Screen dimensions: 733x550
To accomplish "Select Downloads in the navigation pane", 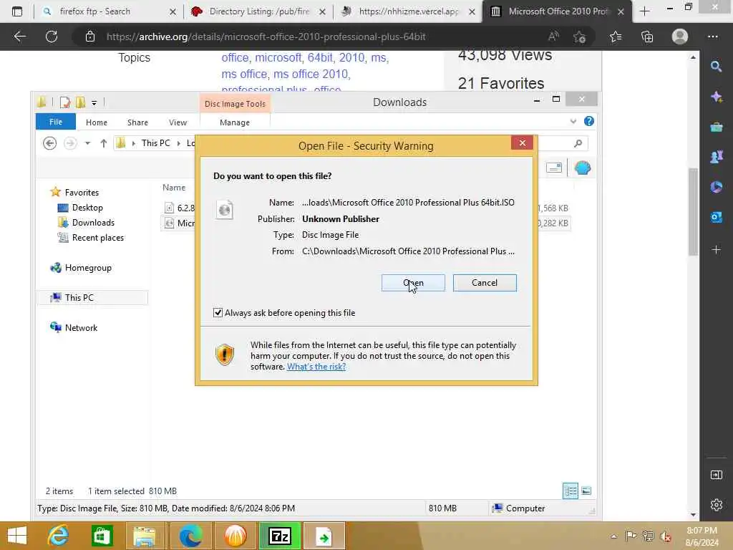I will point(93,222).
